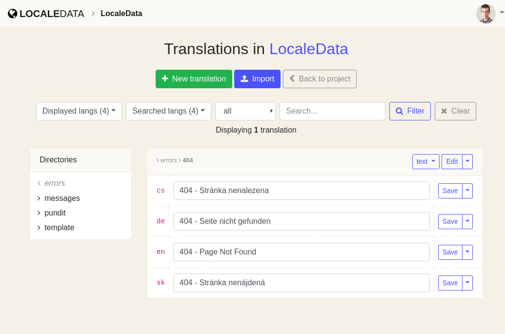Click the cs translation text field

pyautogui.click(x=302, y=191)
